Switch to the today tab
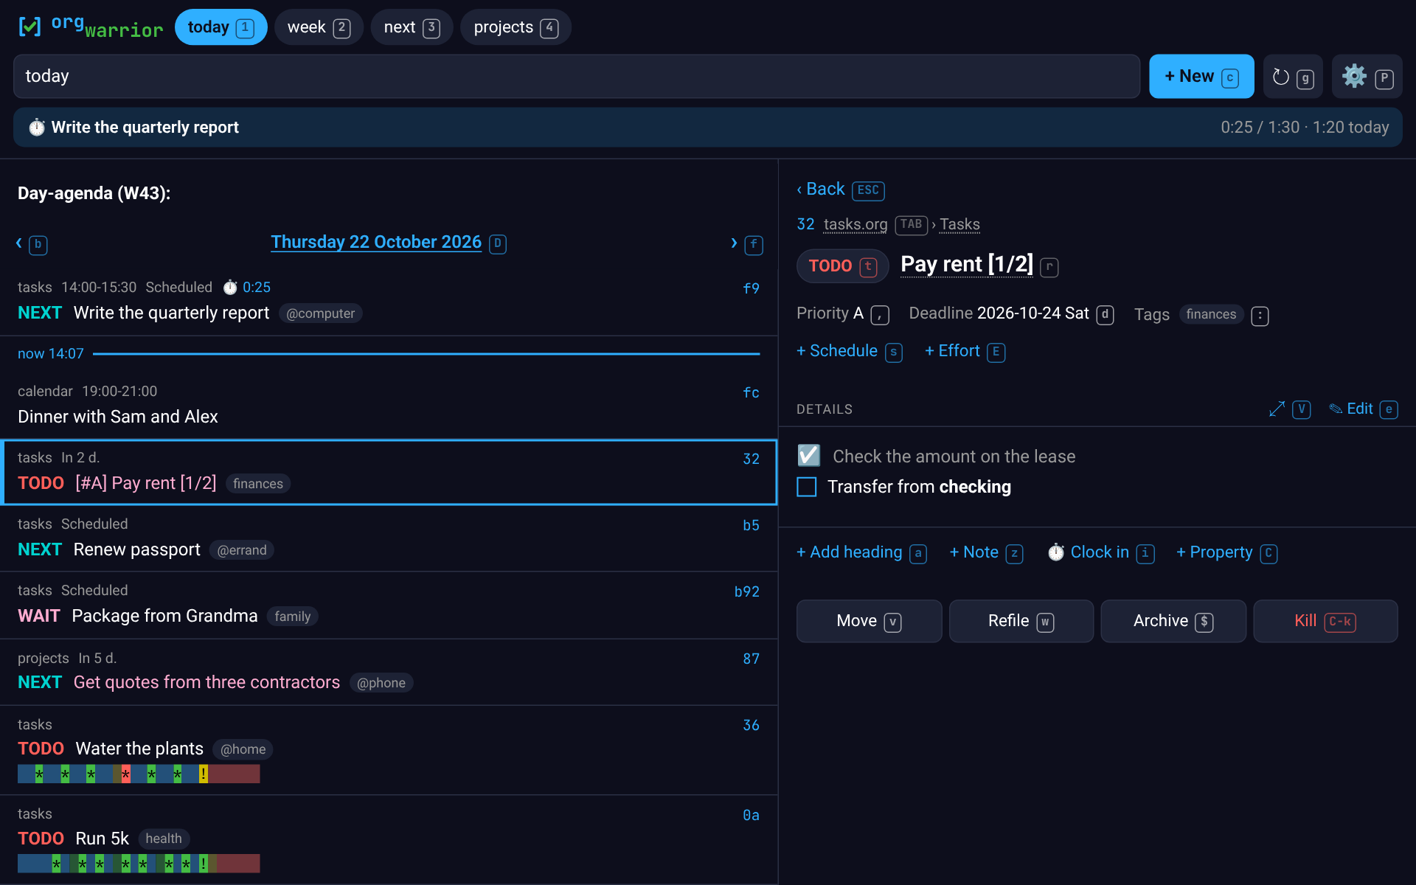The height and width of the screenshot is (885, 1416). (x=221, y=27)
